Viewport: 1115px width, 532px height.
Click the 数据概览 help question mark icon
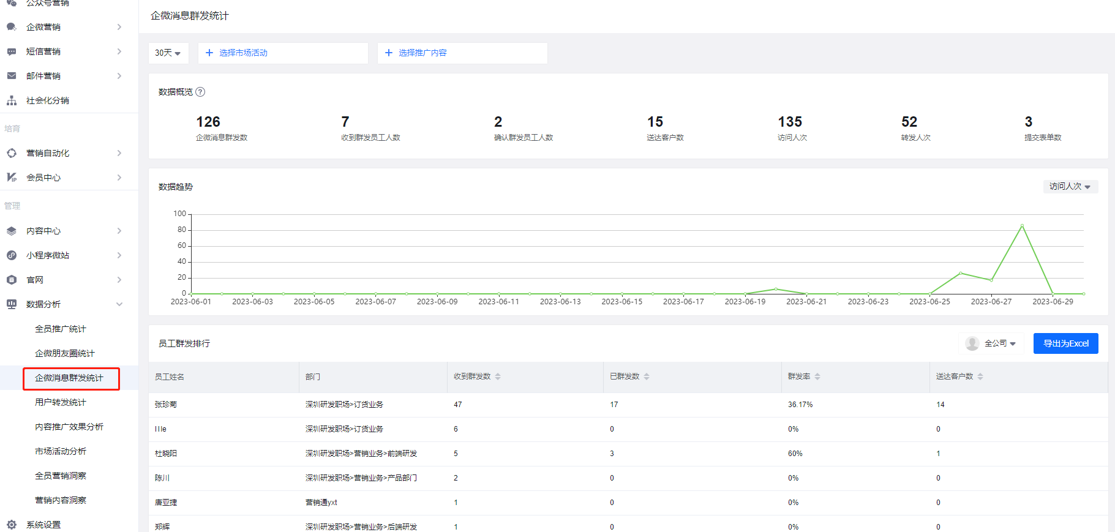tap(200, 92)
